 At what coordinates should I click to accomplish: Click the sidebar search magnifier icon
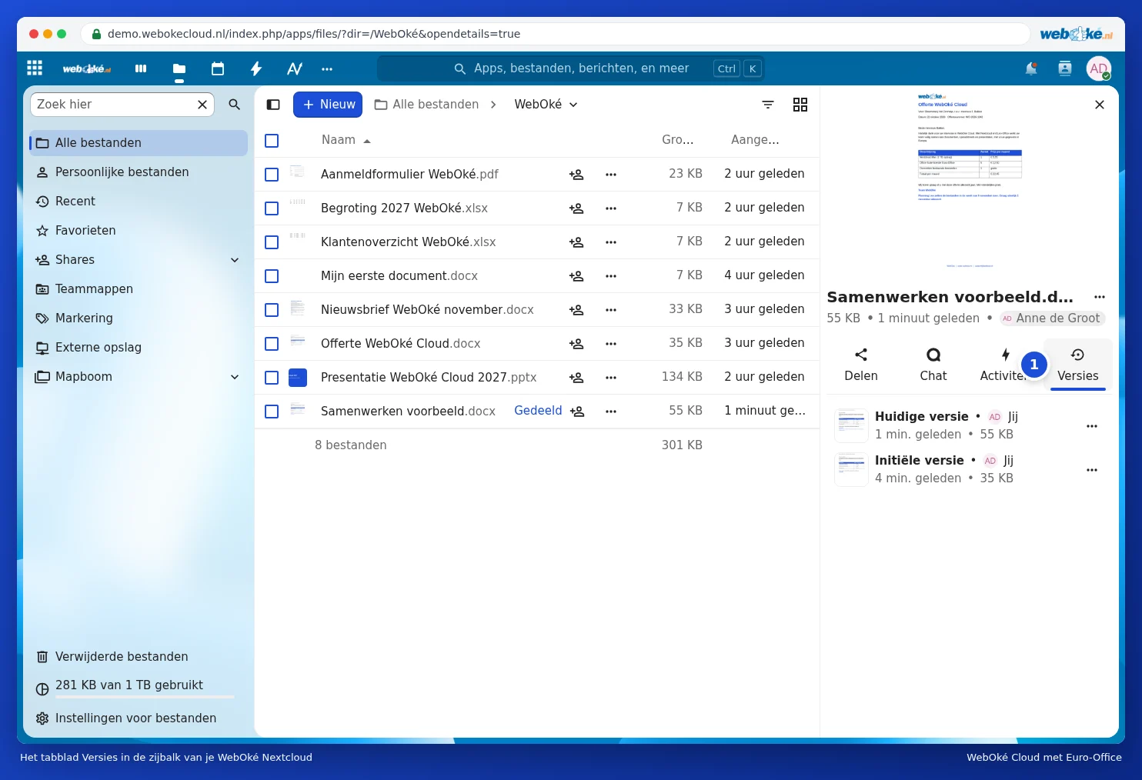[235, 105]
